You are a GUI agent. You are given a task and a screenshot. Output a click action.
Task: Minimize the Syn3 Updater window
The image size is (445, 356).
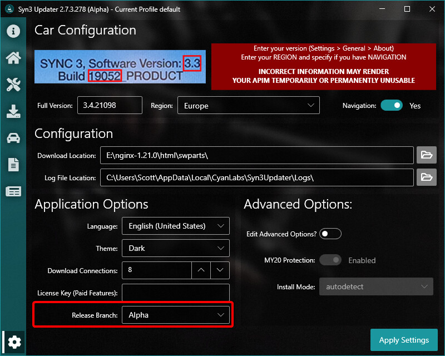point(382,9)
